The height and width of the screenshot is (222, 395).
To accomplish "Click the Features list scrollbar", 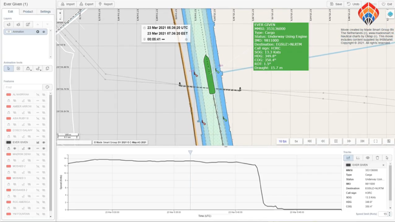I will point(50,153).
